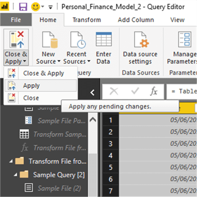This screenshot has width=197, height=197.
Task: Open the File tab
Action: [x=16, y=20]
